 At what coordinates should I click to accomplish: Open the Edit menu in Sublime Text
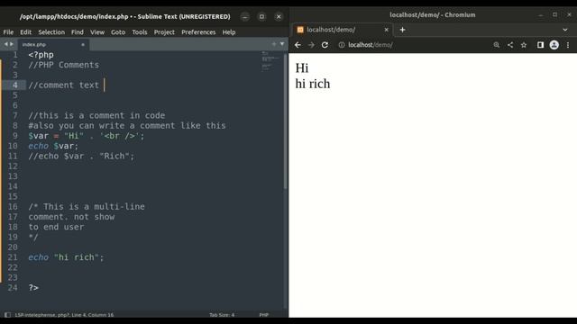(x=25, y=32)
